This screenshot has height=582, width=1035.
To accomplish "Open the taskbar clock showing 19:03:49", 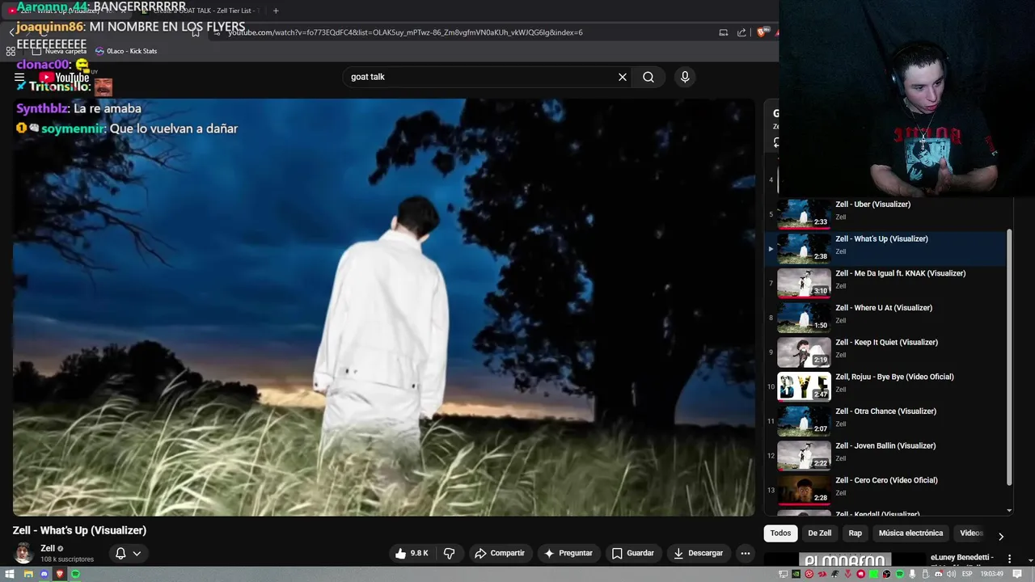I will pos(992,574).
